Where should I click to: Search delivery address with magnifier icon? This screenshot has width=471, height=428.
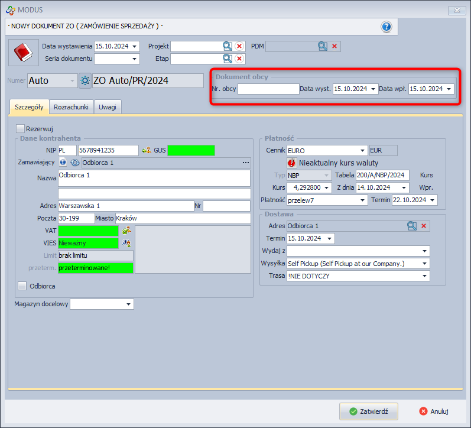click(412, 226)
